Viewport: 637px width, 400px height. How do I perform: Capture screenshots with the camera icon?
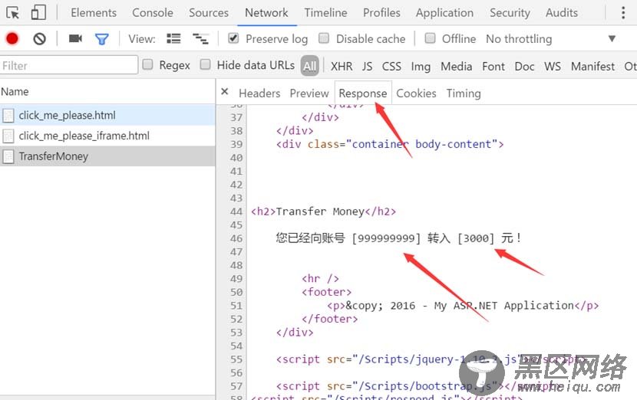pyautogui.click(x=75, y=38)
